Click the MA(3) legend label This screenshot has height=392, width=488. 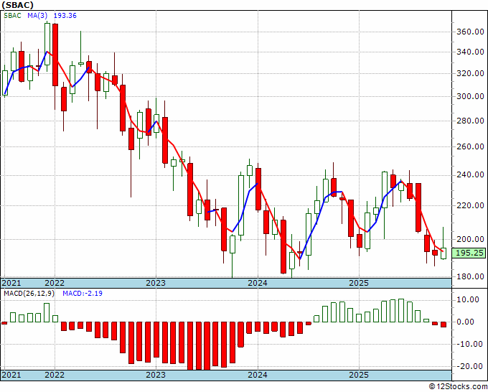[37, 16]
